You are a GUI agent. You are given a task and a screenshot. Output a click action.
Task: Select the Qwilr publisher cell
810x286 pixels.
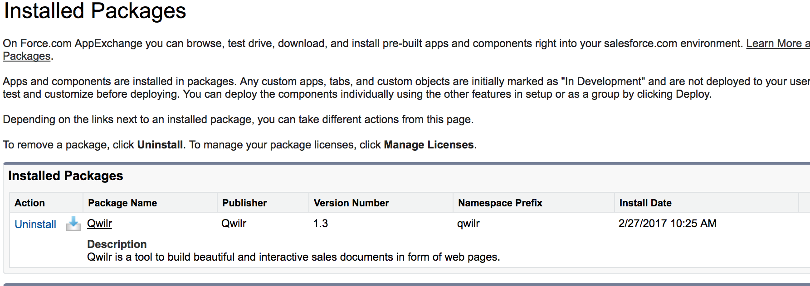[x=234, y=224]
